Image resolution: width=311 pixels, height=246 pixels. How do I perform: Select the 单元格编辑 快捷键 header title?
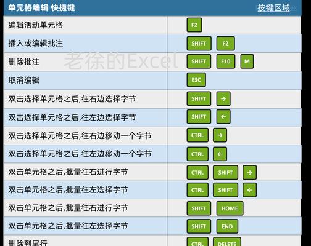coord(41,8)
